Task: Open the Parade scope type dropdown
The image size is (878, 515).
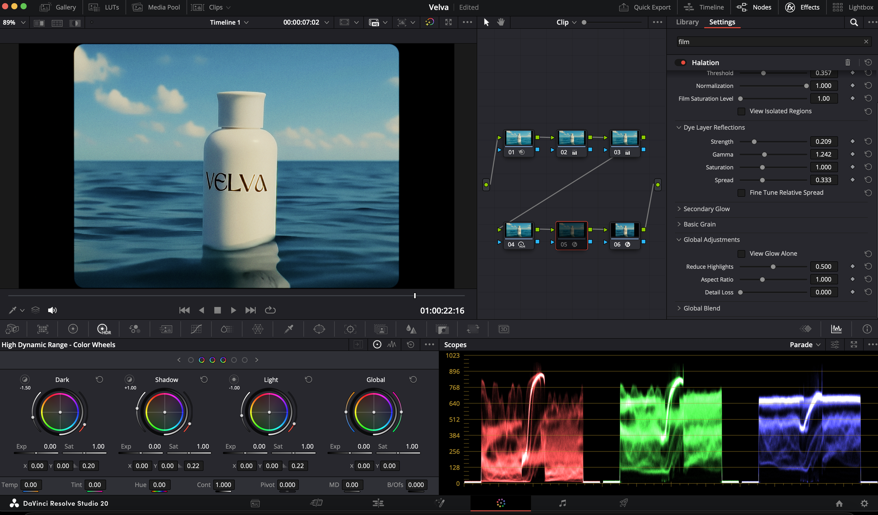Action: pyautogui.click(x=805, y=344)
